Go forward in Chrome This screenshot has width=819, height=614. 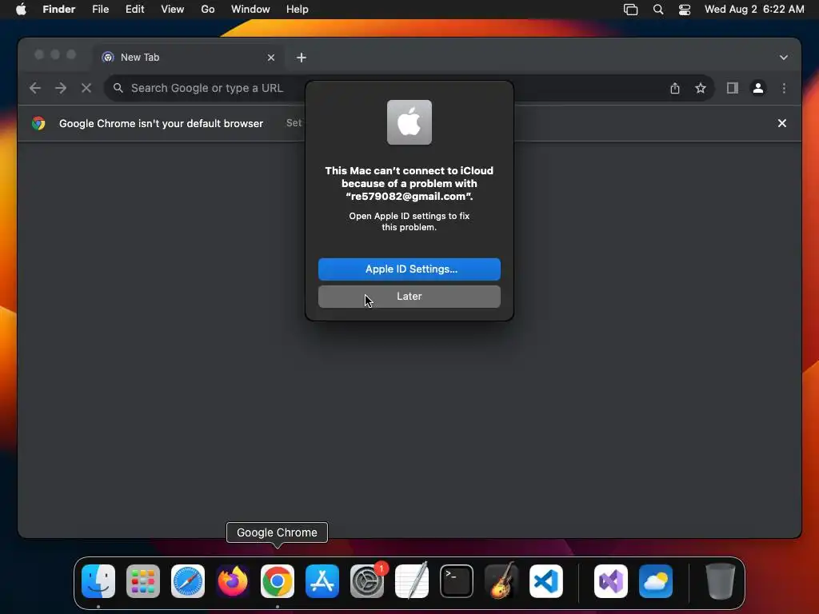click(x=61, y=88)
